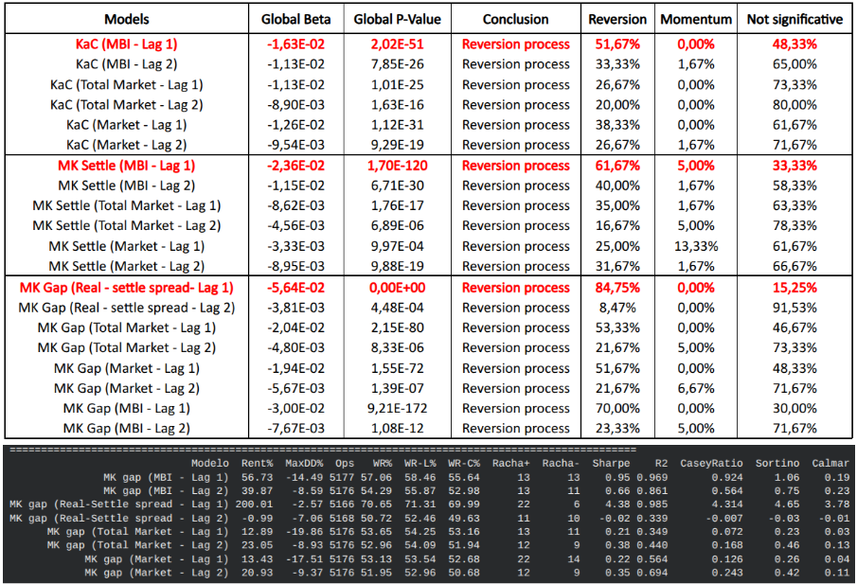Click the 'MaxDD%' header in terminal output
Screen dimensions: 857x584
pos(304,463)
